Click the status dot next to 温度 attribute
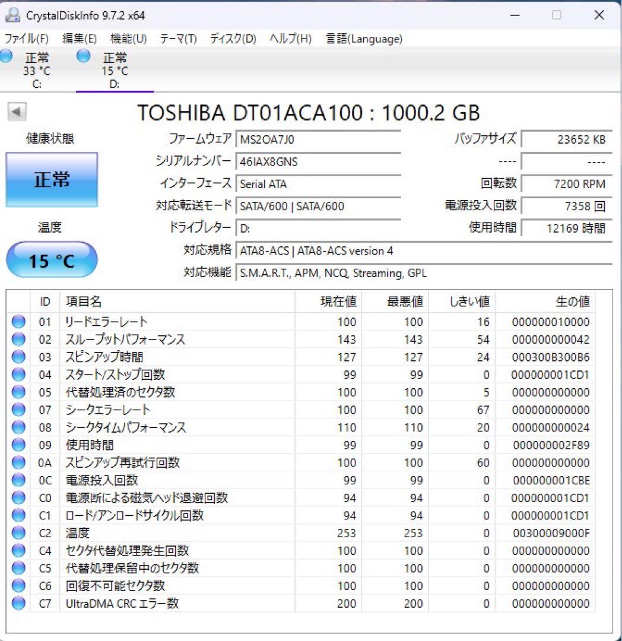622x641 pixels. (18, 532)
